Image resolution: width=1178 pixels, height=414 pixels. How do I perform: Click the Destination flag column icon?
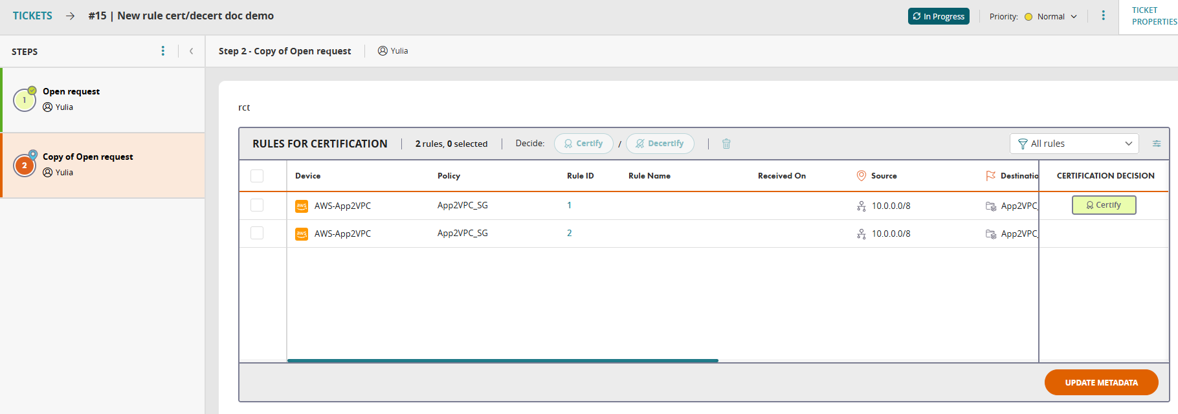[990, 176]
